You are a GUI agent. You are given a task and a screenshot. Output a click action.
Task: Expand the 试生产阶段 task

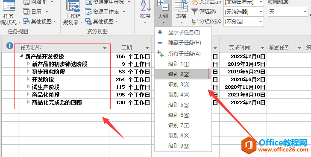click(x=28, y=87)
